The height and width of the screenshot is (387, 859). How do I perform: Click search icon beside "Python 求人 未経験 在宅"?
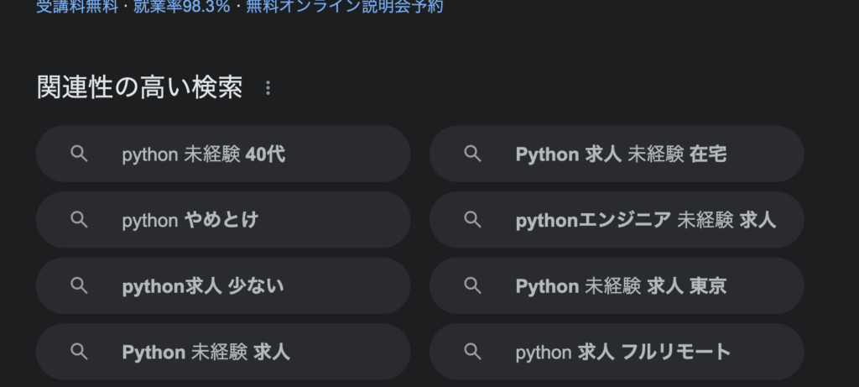coord(473,154)
